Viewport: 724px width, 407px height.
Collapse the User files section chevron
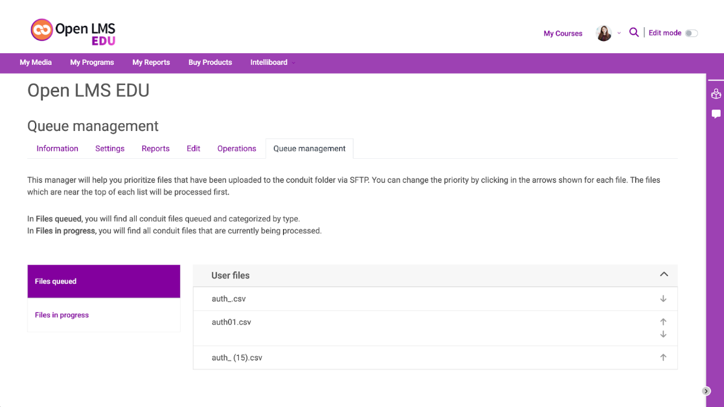pyautogui.click(x=664, y=274)
